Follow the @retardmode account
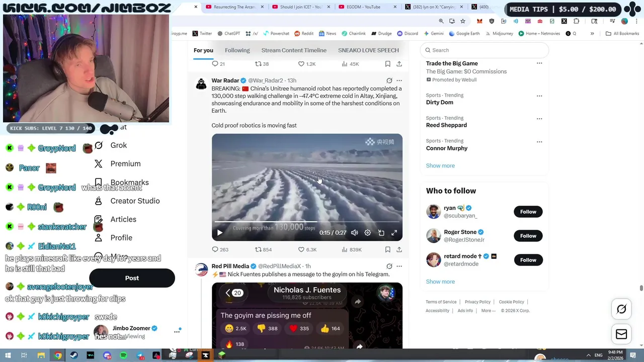Screen dimensions: 644x362 tap(528, 260)
